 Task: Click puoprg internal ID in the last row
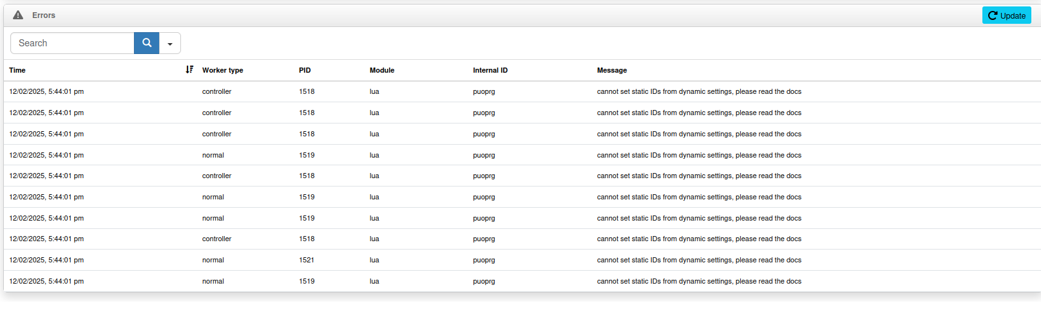click(484, 281)
